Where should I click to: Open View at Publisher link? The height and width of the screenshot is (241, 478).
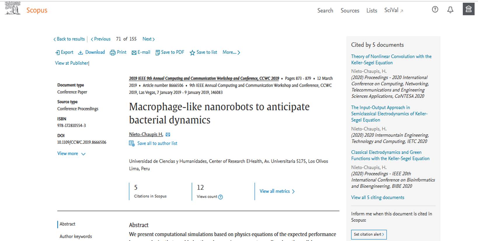click(72, 63)
